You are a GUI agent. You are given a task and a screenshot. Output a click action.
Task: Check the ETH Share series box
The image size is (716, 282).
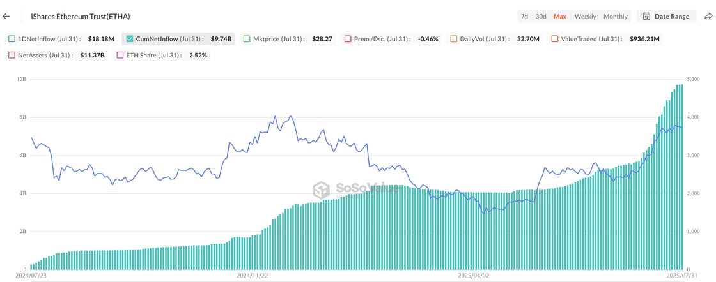(120, 55)
